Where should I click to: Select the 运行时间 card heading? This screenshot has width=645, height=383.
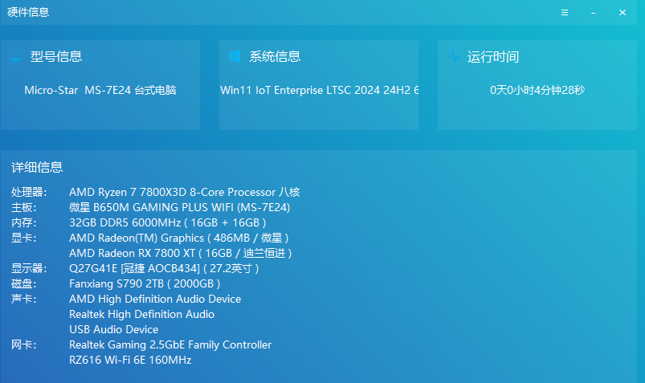[493, 57]
